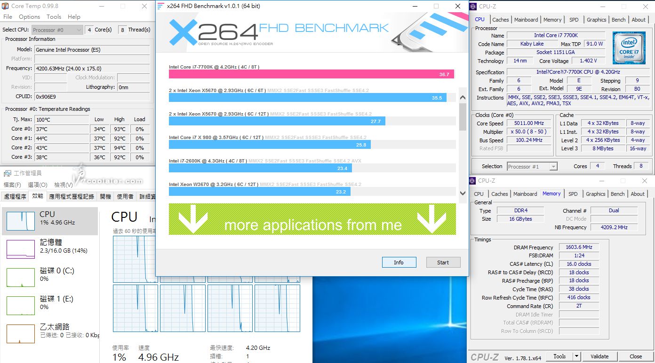Image resolution: width=655 pixels, height=363 pixels.
Task: Open 開機 tab in Task Manager
Action: tap(105, 197)
